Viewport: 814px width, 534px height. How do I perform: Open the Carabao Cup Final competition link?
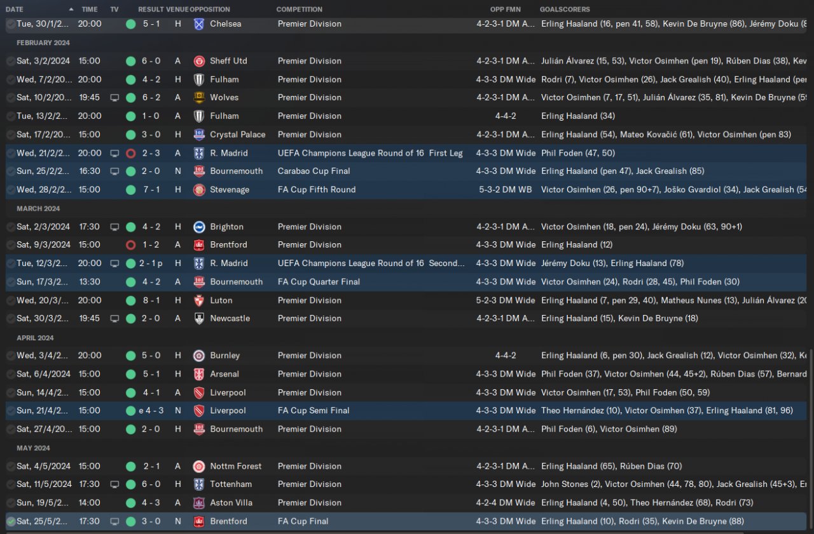click(314, 171)
